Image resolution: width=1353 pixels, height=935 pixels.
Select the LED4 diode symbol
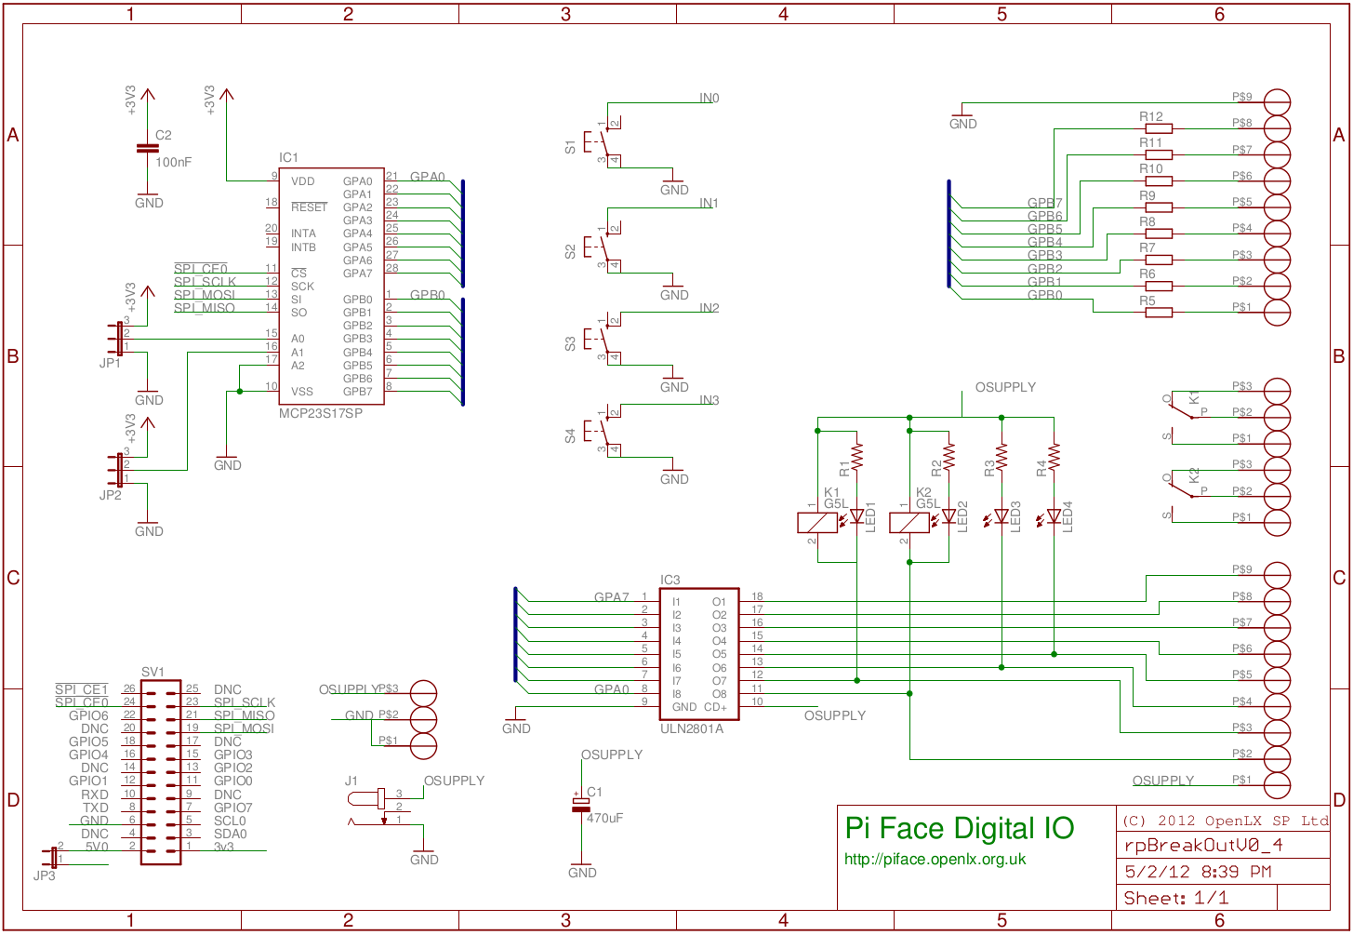(1054, 515)
